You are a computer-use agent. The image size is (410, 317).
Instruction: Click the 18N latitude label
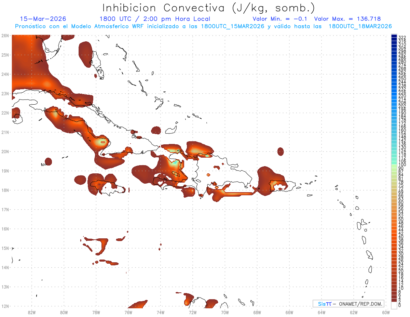[x=5, y=190]
